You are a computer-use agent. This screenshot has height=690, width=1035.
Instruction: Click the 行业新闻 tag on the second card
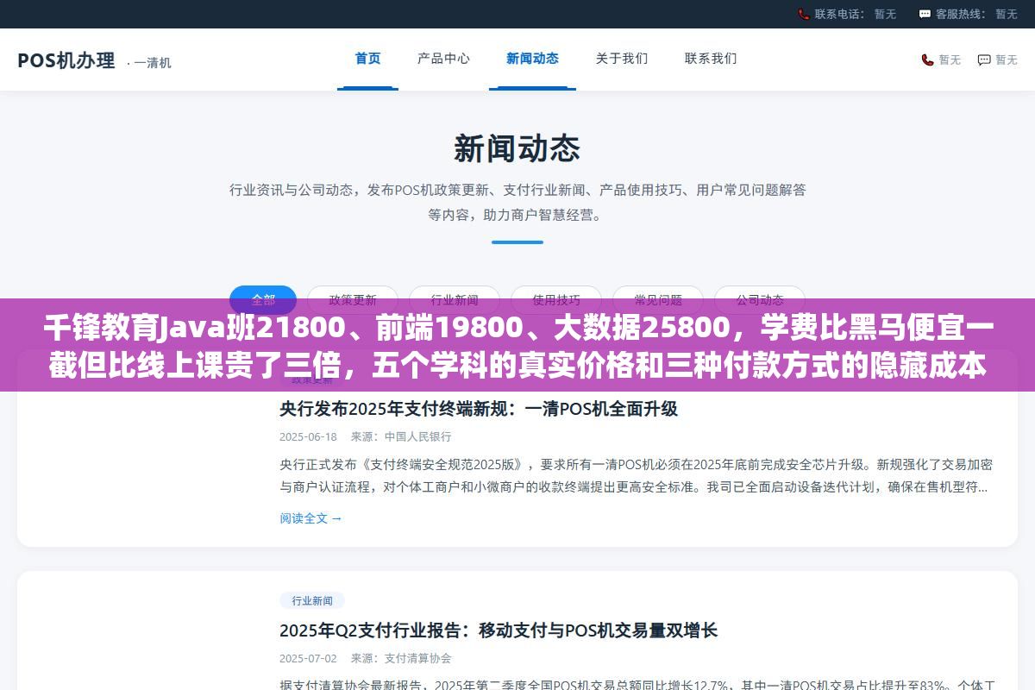click(x=312, y=600)
